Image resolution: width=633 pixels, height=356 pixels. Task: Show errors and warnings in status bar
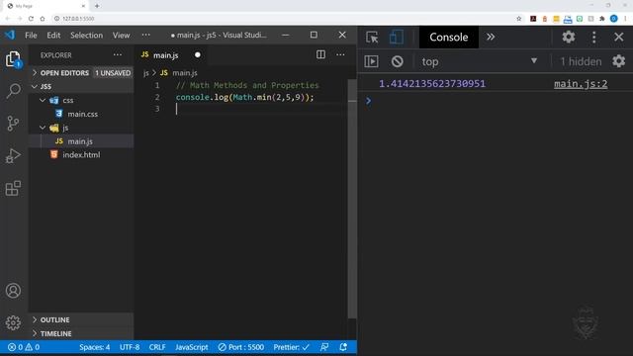coord(24,347)
